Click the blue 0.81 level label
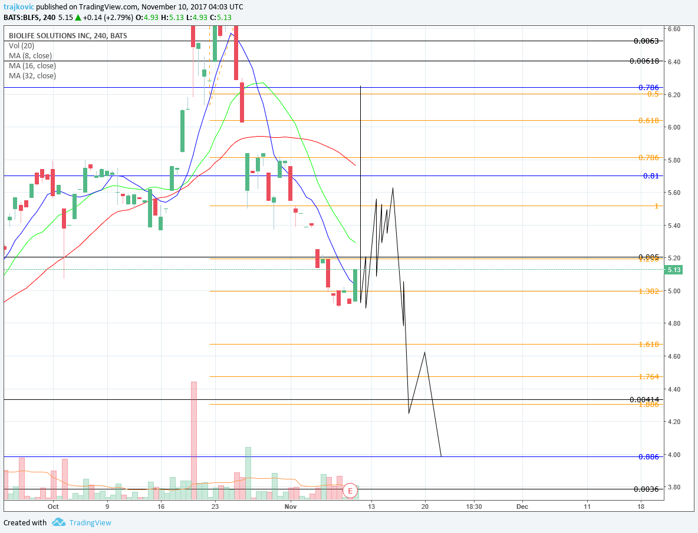Viewport: 698px width, 533px height. click(x=651, y=176)
